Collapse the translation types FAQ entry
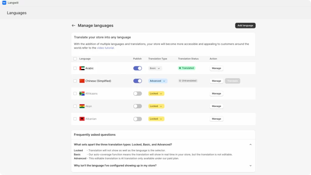 251,144
